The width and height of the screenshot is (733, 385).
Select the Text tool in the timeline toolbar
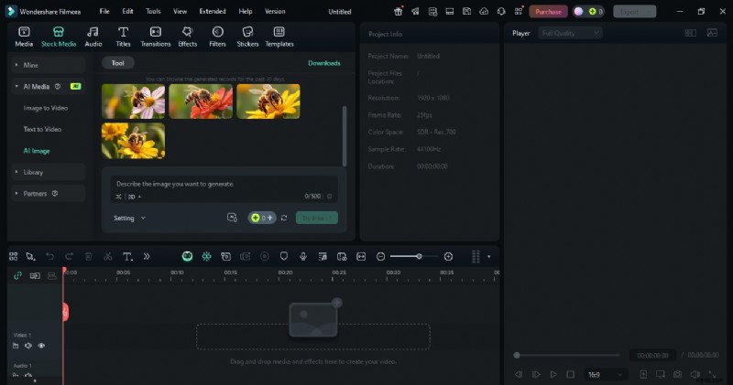coord(127,257)
